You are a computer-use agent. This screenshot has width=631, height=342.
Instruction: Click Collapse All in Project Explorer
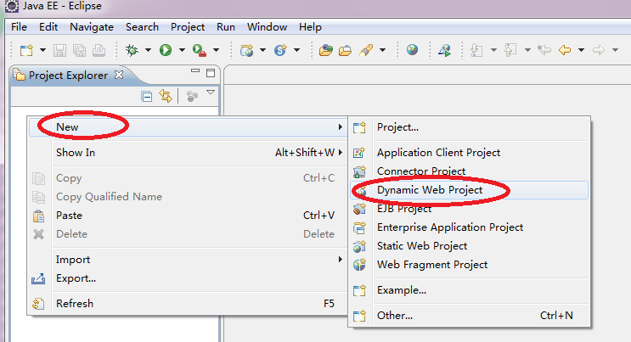147,97
